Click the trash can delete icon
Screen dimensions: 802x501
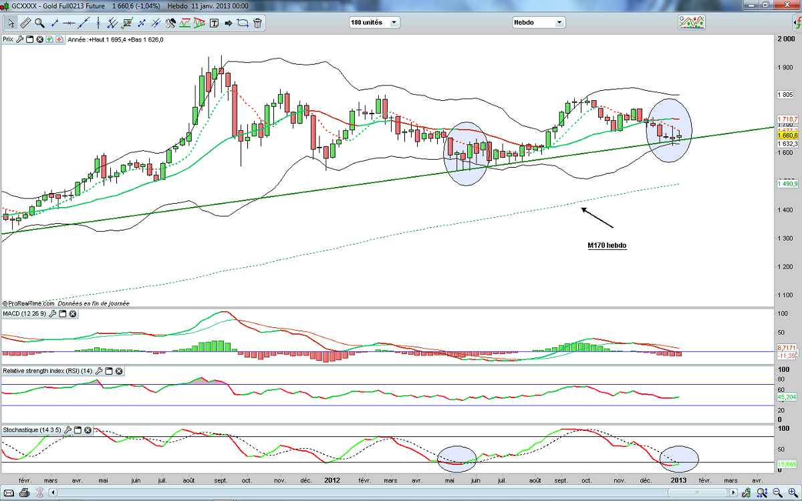[x=257, y=23]
